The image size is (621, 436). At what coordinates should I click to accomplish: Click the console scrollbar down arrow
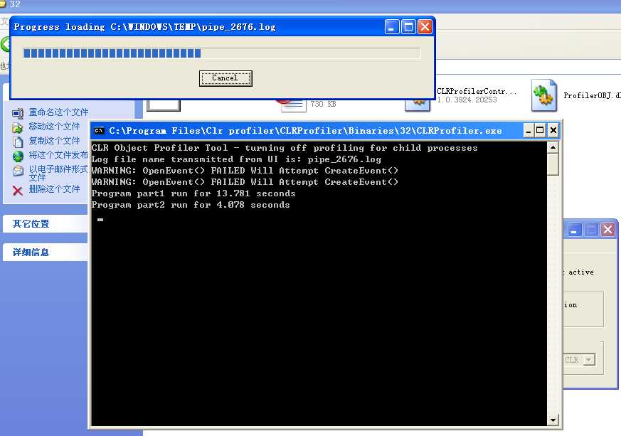click(553, 420)
